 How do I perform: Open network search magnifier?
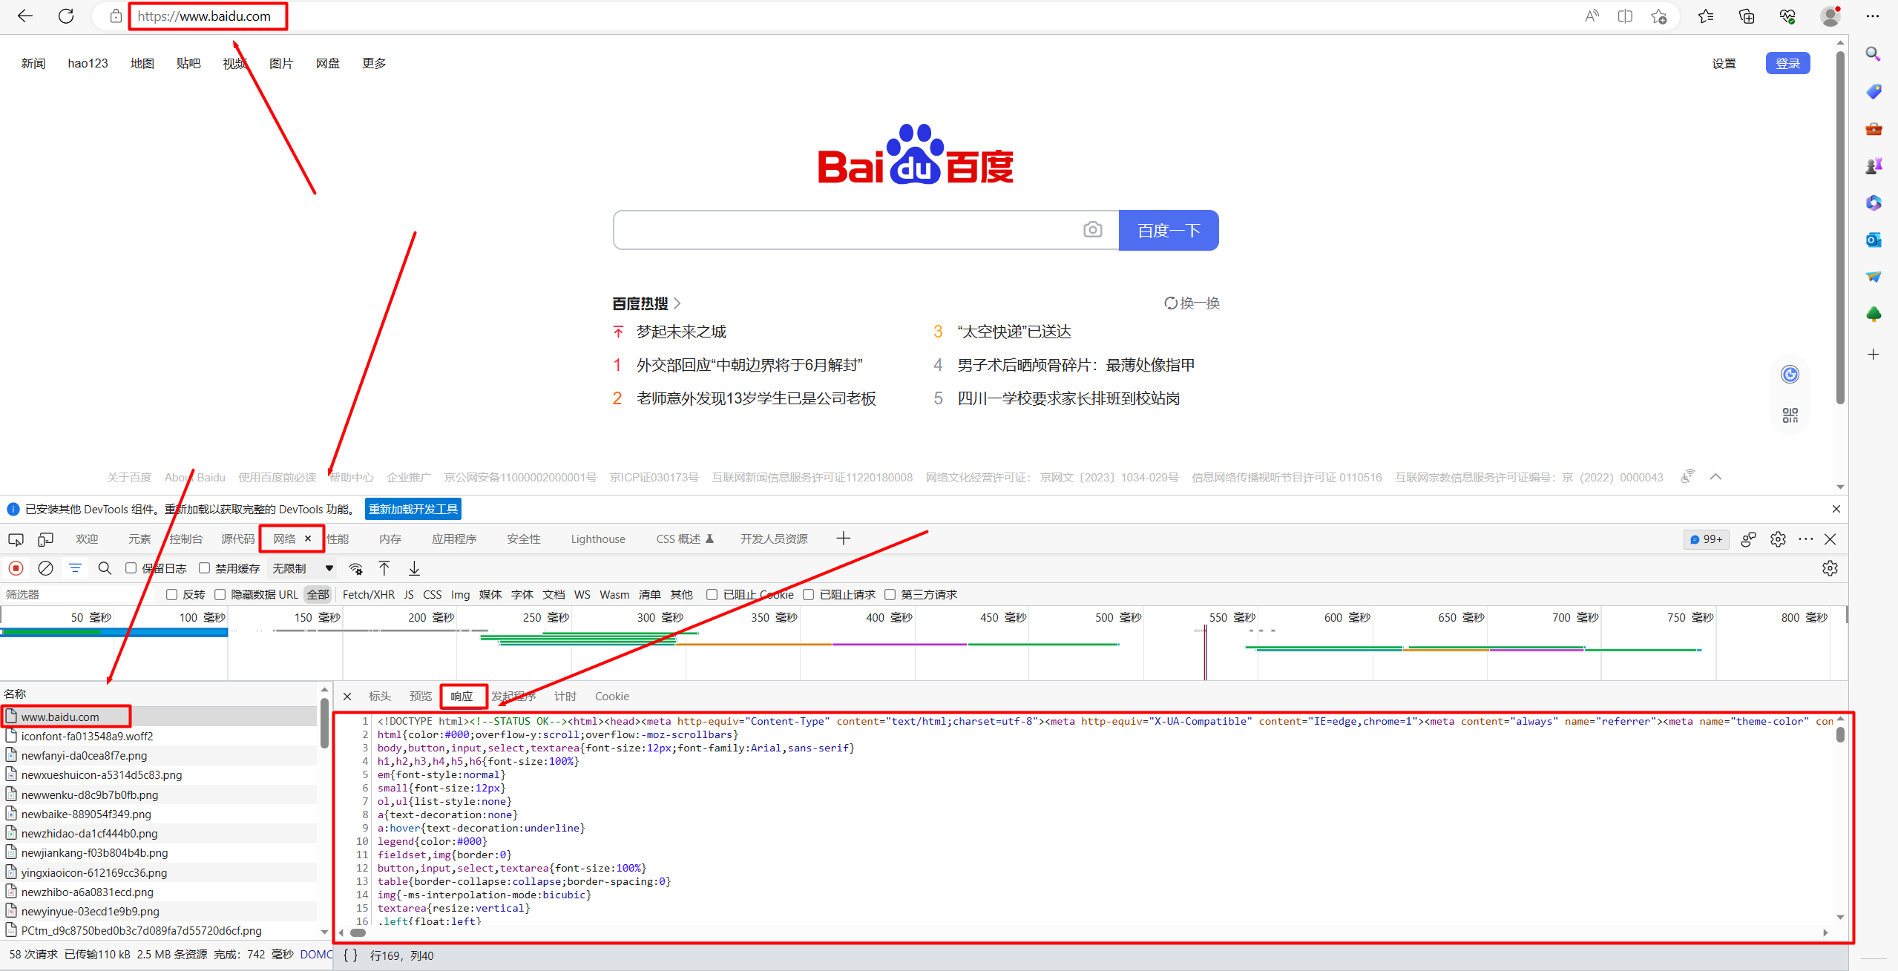[x=105, y=568]
